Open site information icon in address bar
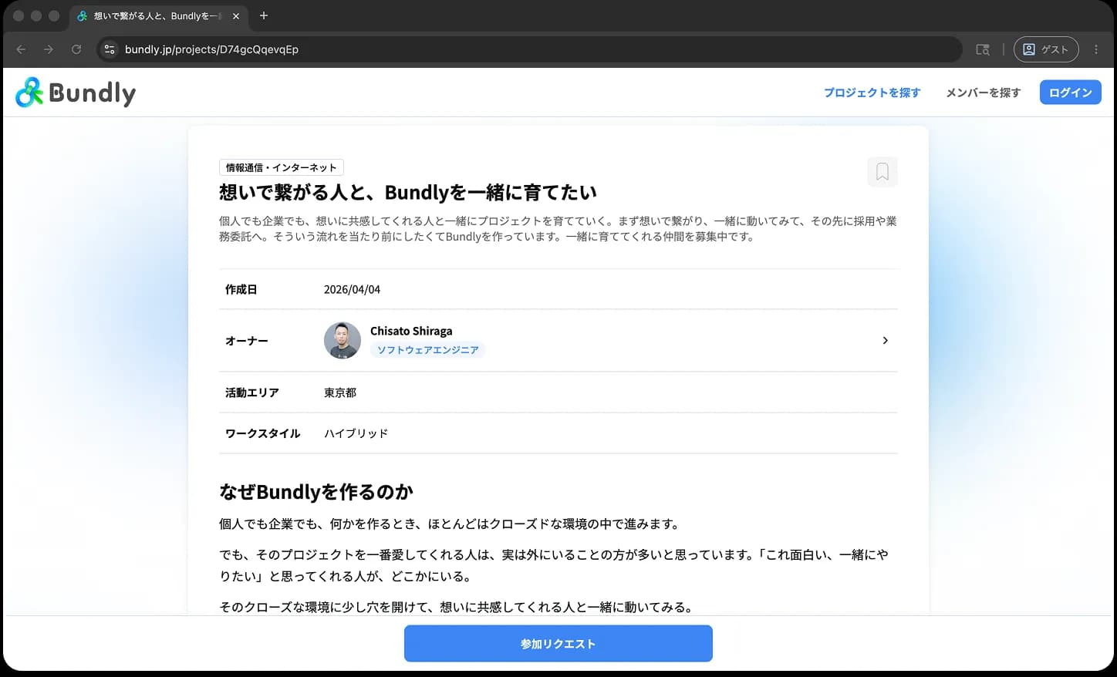Viewport: 1117px width, 677px height. (x=110, y=49)
